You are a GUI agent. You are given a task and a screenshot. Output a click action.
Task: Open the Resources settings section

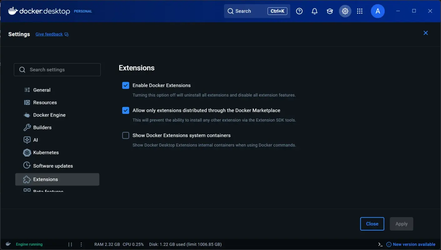tap(45, 102)
